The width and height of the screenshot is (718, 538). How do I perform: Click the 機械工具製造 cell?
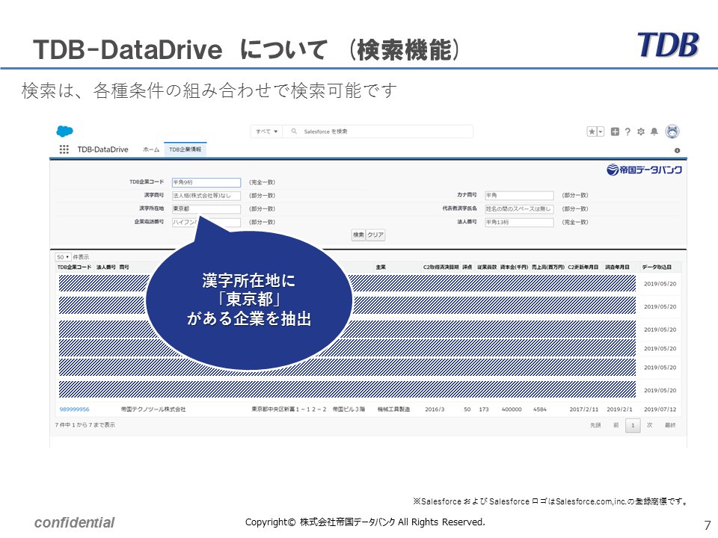pos(394,409)
